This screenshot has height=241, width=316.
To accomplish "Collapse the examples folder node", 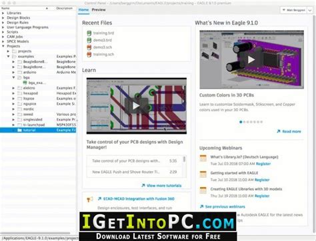I will point(8,57).
